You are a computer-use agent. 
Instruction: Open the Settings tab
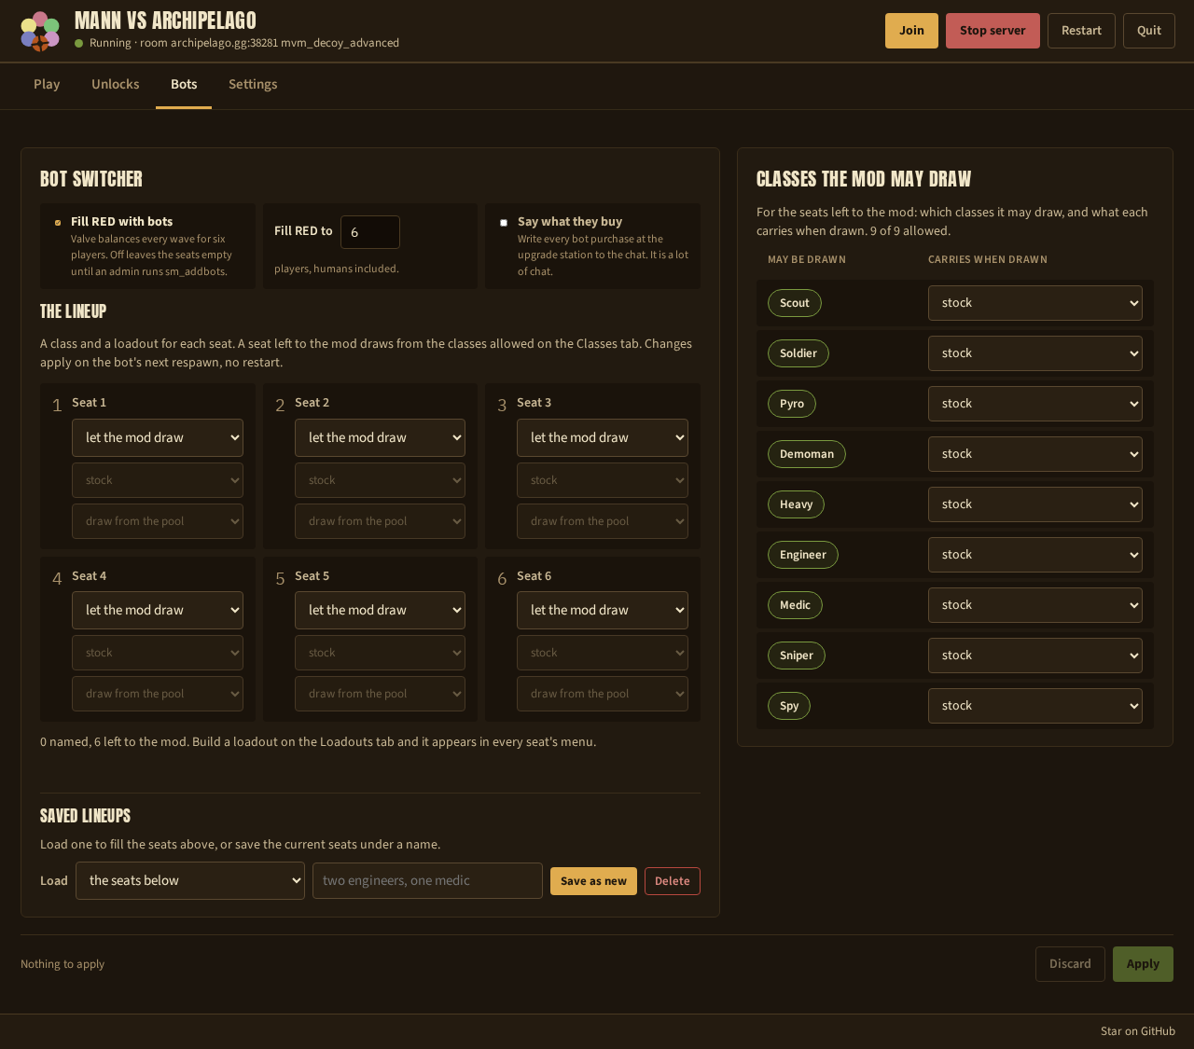tap(253, 85)
